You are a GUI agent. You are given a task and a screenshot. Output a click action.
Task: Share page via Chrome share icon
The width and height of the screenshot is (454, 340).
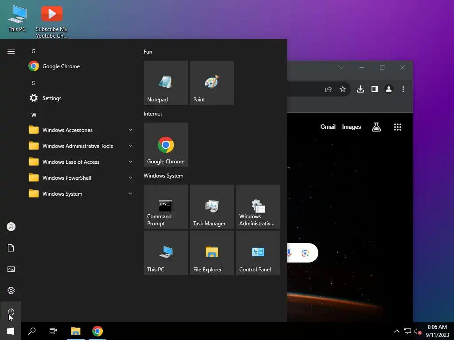(329, 89)
